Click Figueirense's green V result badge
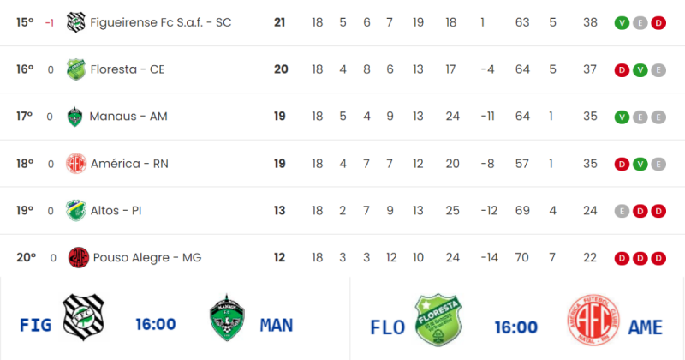This screenshot has height=360, width=685. pos(622,22)
